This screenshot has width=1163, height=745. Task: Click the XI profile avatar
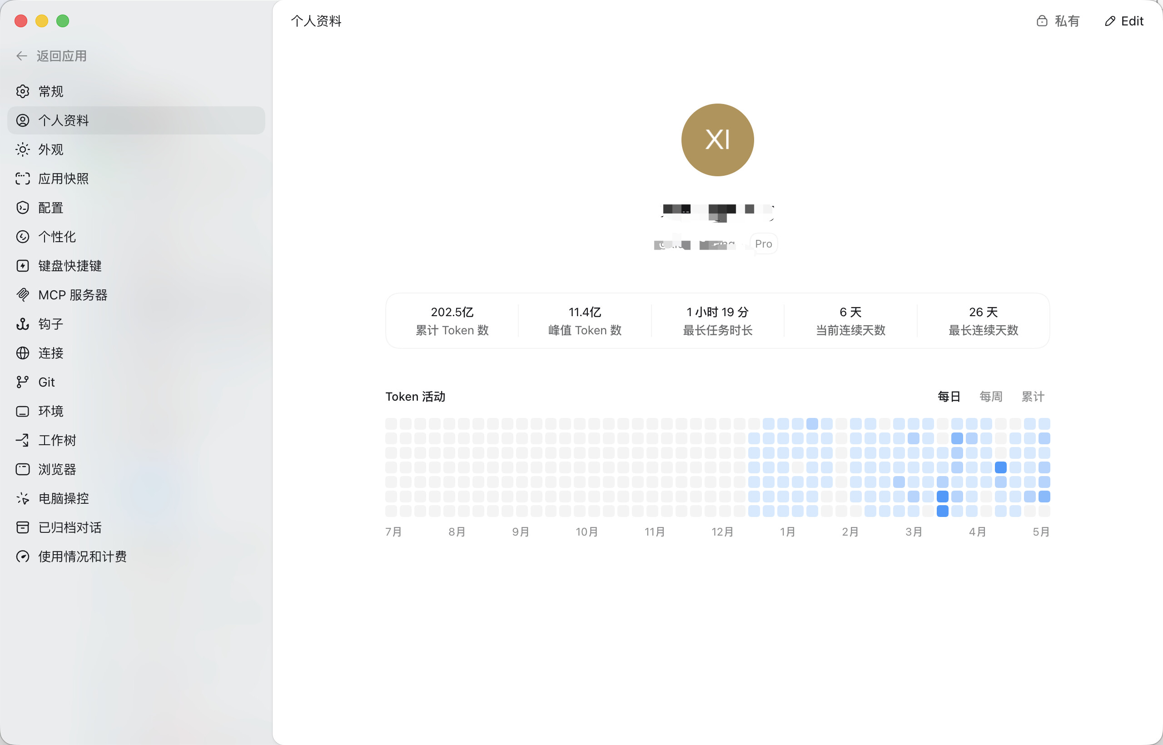click(x=717, y=140)
